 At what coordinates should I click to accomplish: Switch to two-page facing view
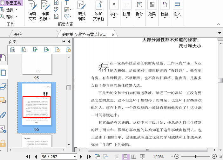click(134, 157)
